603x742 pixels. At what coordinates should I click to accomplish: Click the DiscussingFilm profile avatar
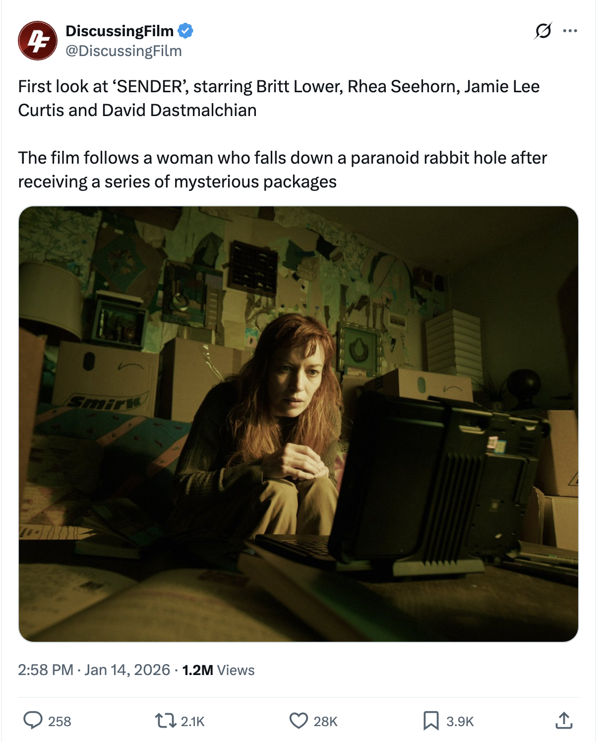pos(38,41)
